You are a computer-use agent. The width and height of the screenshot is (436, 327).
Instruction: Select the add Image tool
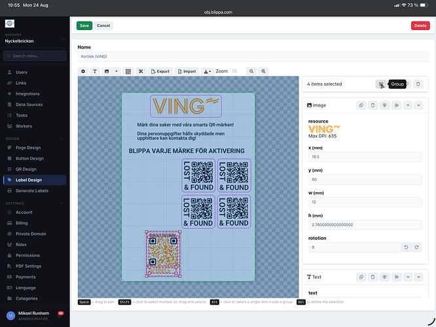pos(107,71)
